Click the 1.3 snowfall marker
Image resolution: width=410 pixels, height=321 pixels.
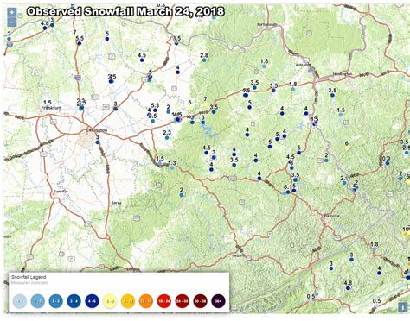[172, 167]
